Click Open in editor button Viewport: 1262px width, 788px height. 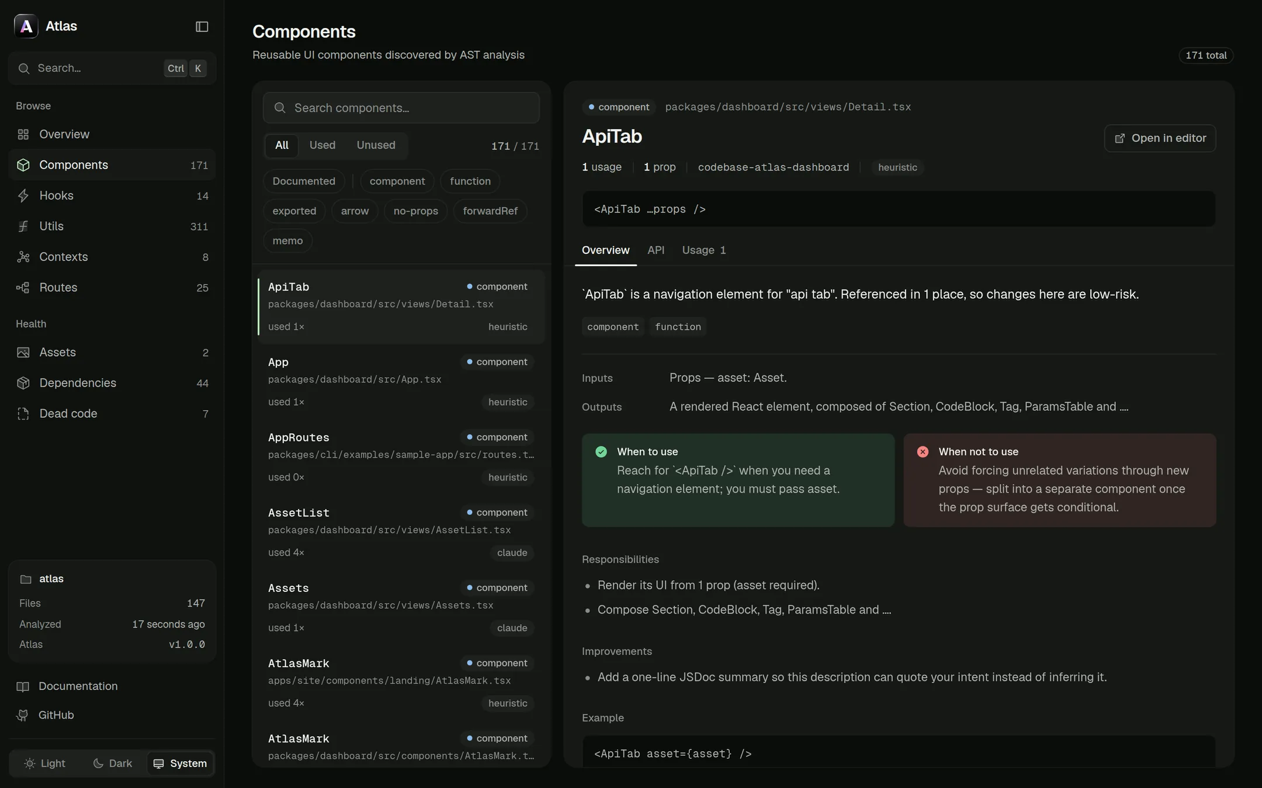click(1160, 138)
